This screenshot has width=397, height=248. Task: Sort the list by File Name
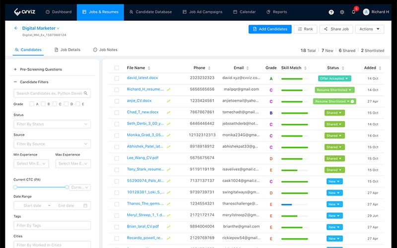pos(149,68)
